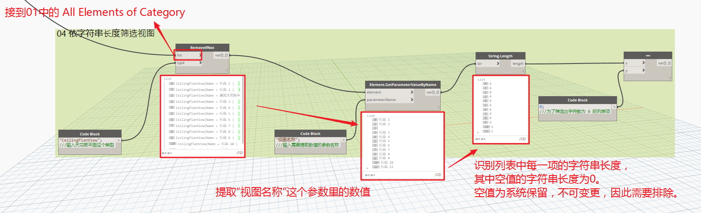Click the var[]..[] output of the == node
Screen dimensions: 701x213
point(664,63)
